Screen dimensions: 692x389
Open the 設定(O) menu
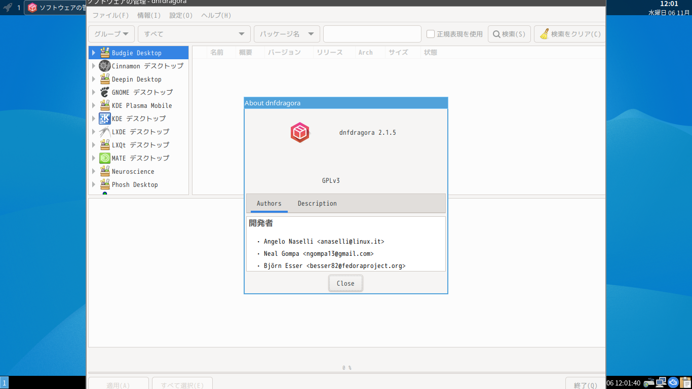coord(181,15)
